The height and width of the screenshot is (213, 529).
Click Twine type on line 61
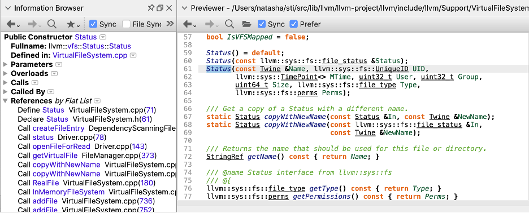[x=271, y=69]
